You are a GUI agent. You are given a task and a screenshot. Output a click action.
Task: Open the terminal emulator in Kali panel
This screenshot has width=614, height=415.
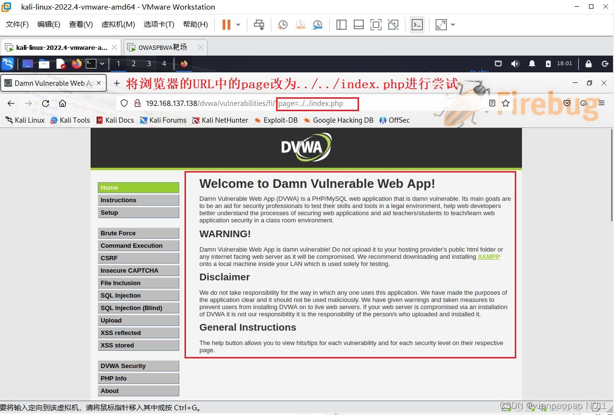[91, 64]
